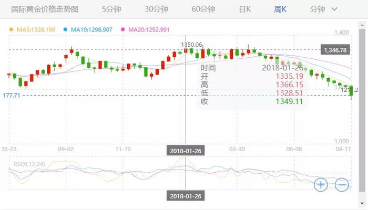The height and width of the screenshot is (210, 368).
Task: Toggle the MA20 pink legend dot
Action: click(x=122, y=29)
